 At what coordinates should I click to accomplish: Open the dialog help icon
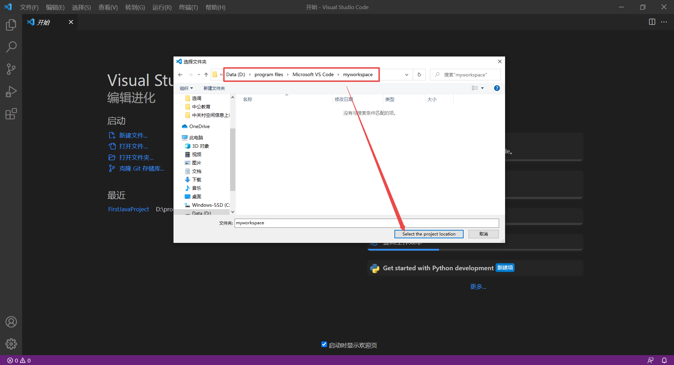tap(497, 88)
